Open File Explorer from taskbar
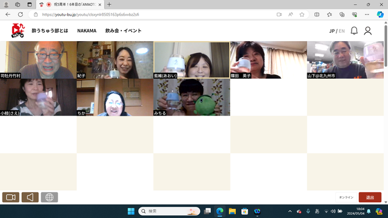 [x=232, y=211]
